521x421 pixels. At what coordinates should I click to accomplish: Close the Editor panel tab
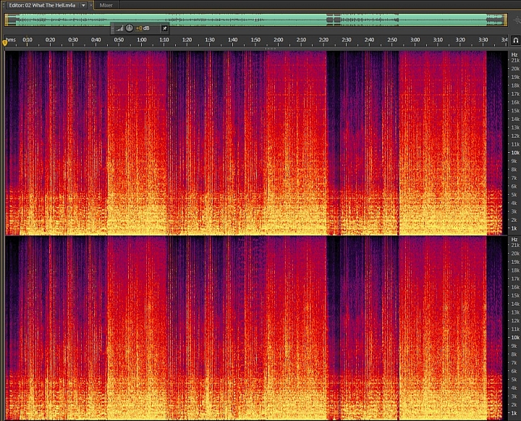click(90, 5)
